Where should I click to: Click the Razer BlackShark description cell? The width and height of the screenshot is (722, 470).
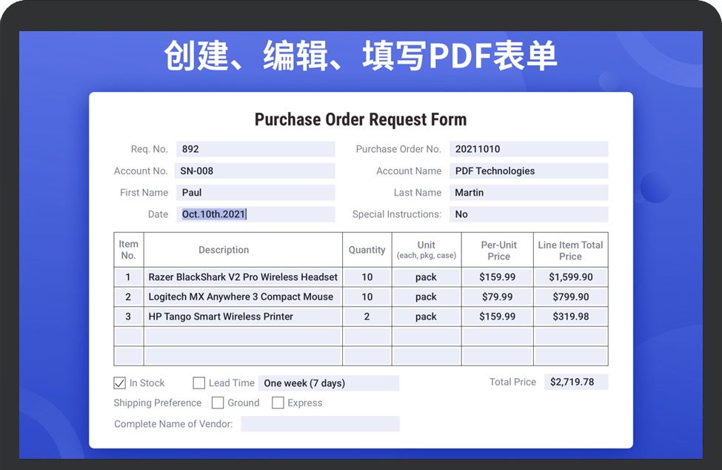243,277
